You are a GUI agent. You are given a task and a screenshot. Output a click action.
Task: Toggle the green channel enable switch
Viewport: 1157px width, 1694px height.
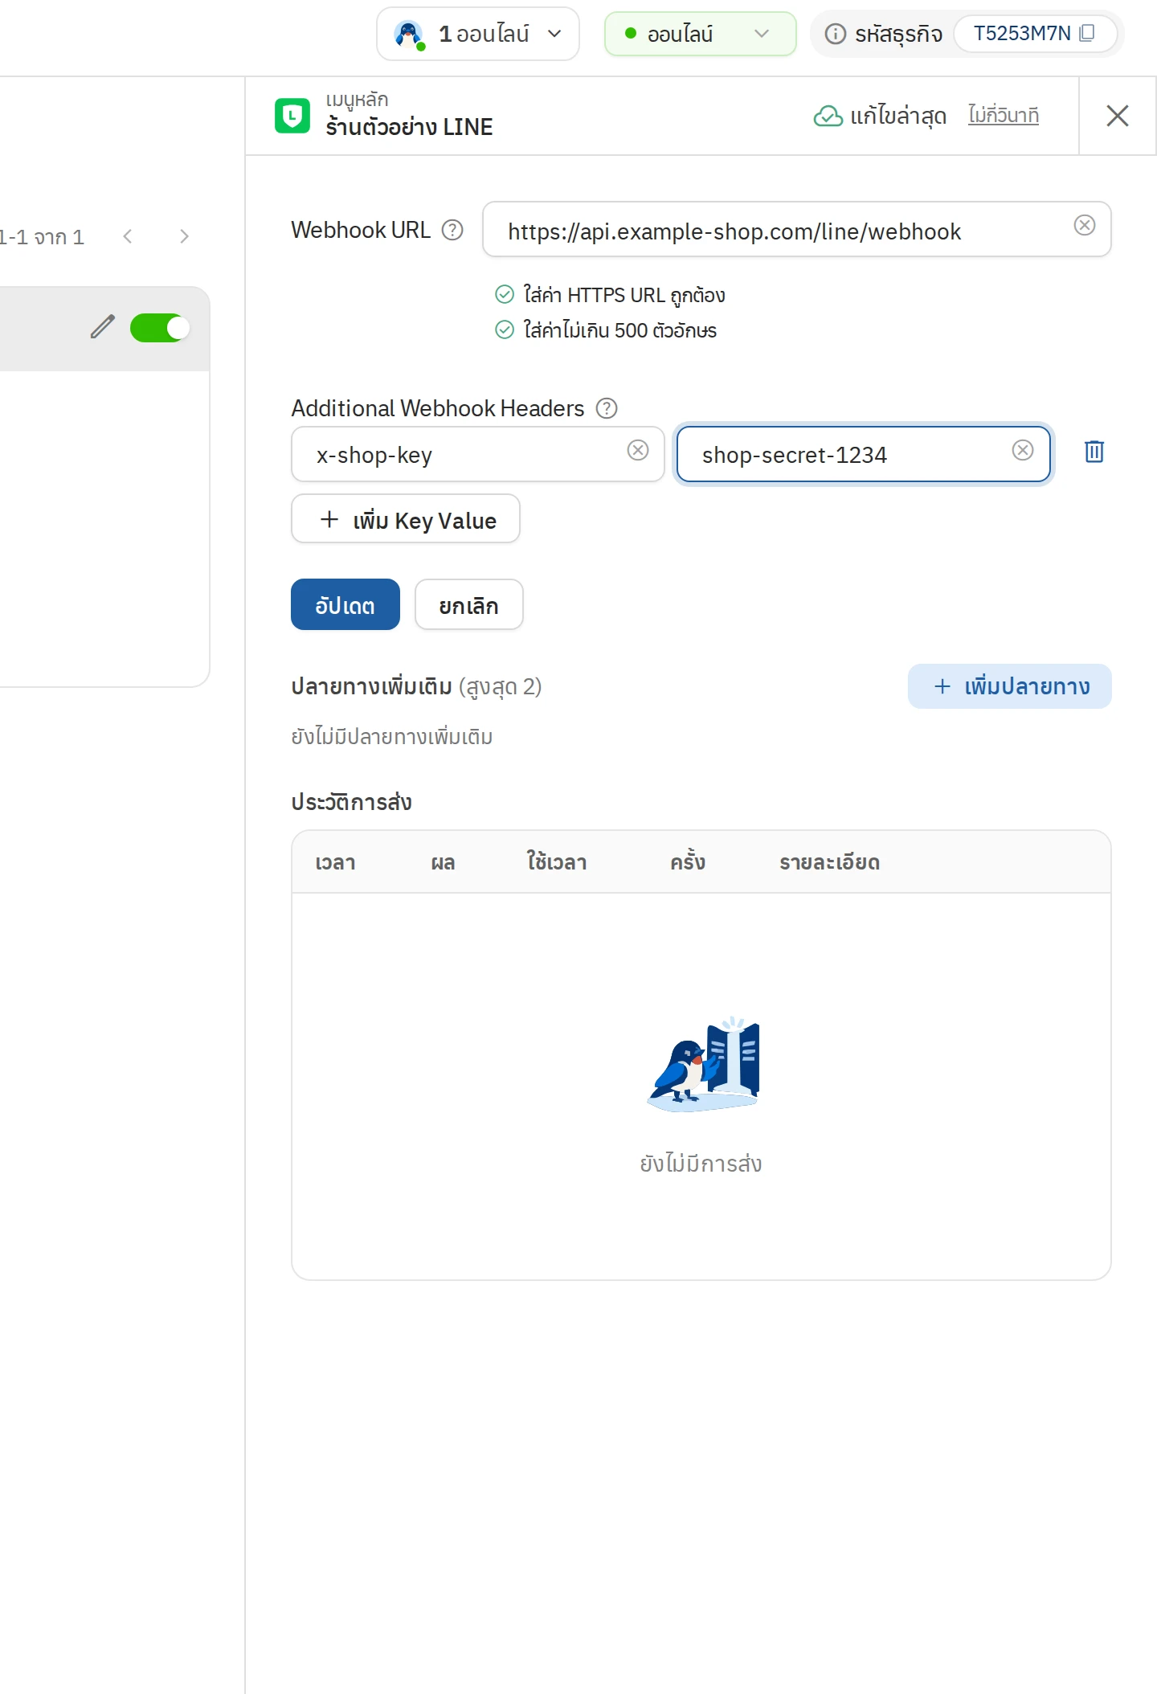pyautogui.click(x=160, y=328)
